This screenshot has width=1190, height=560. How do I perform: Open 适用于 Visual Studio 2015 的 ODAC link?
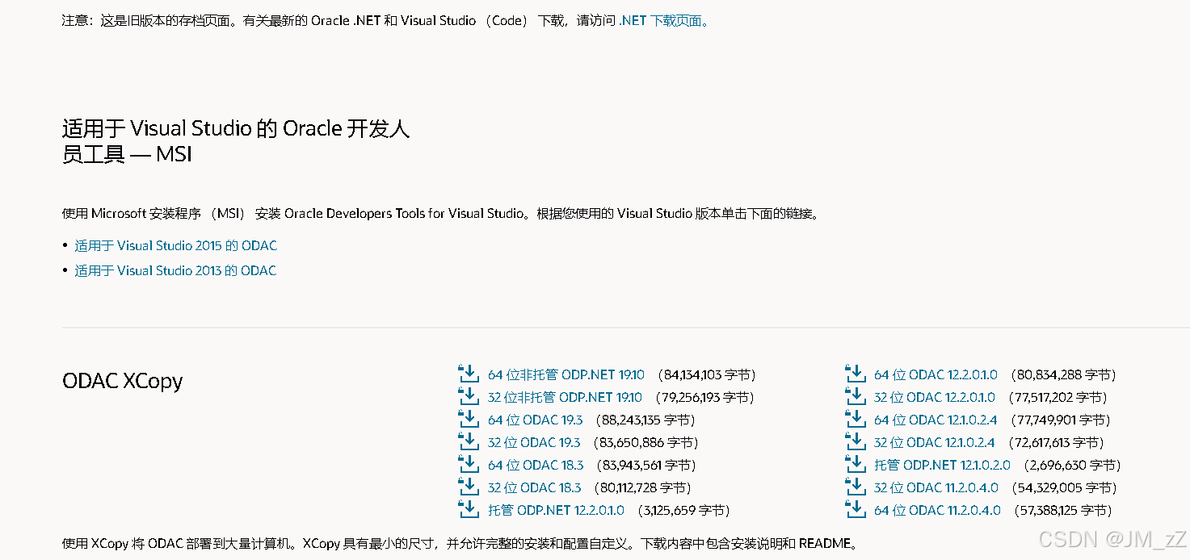click(x=175, y=245)
